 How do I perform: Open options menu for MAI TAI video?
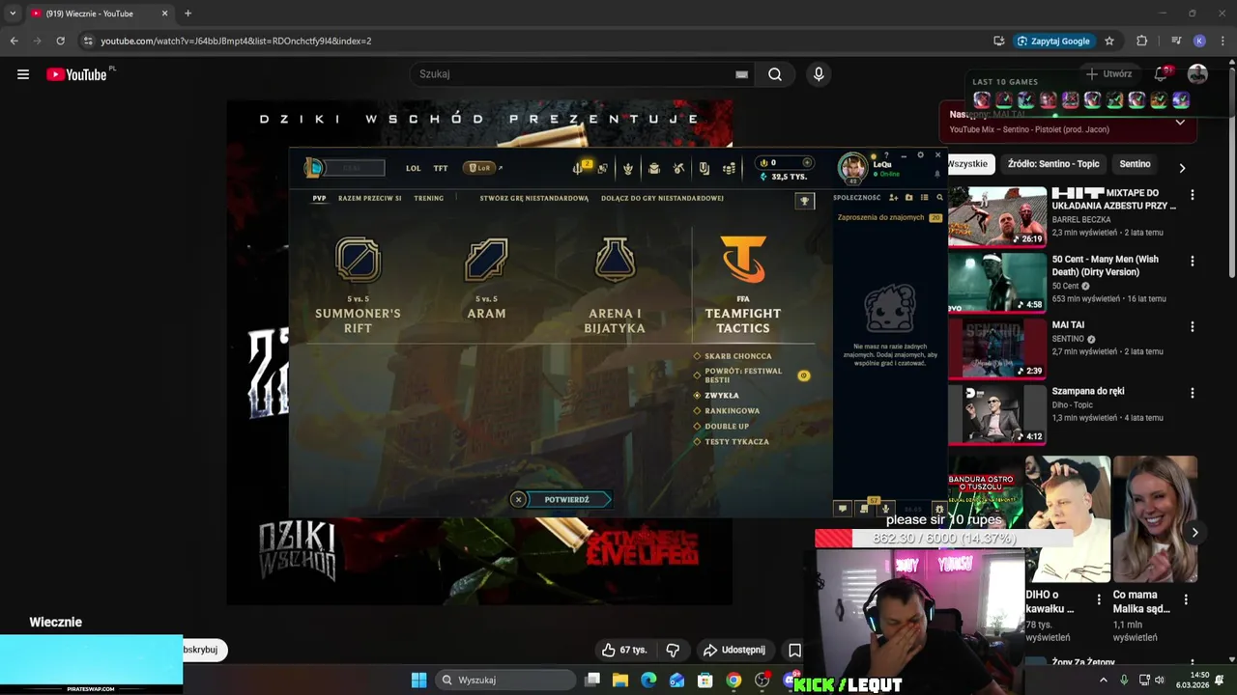coord(1192,327)
